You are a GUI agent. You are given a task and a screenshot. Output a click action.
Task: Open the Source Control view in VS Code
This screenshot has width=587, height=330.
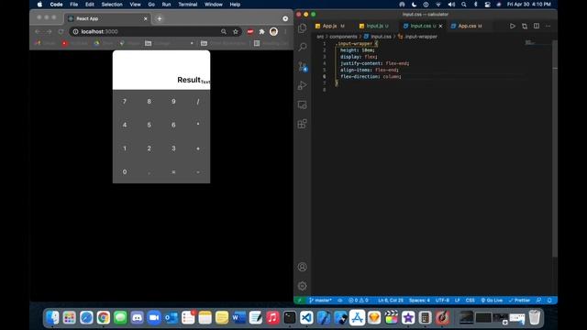[x=303, y=67]
